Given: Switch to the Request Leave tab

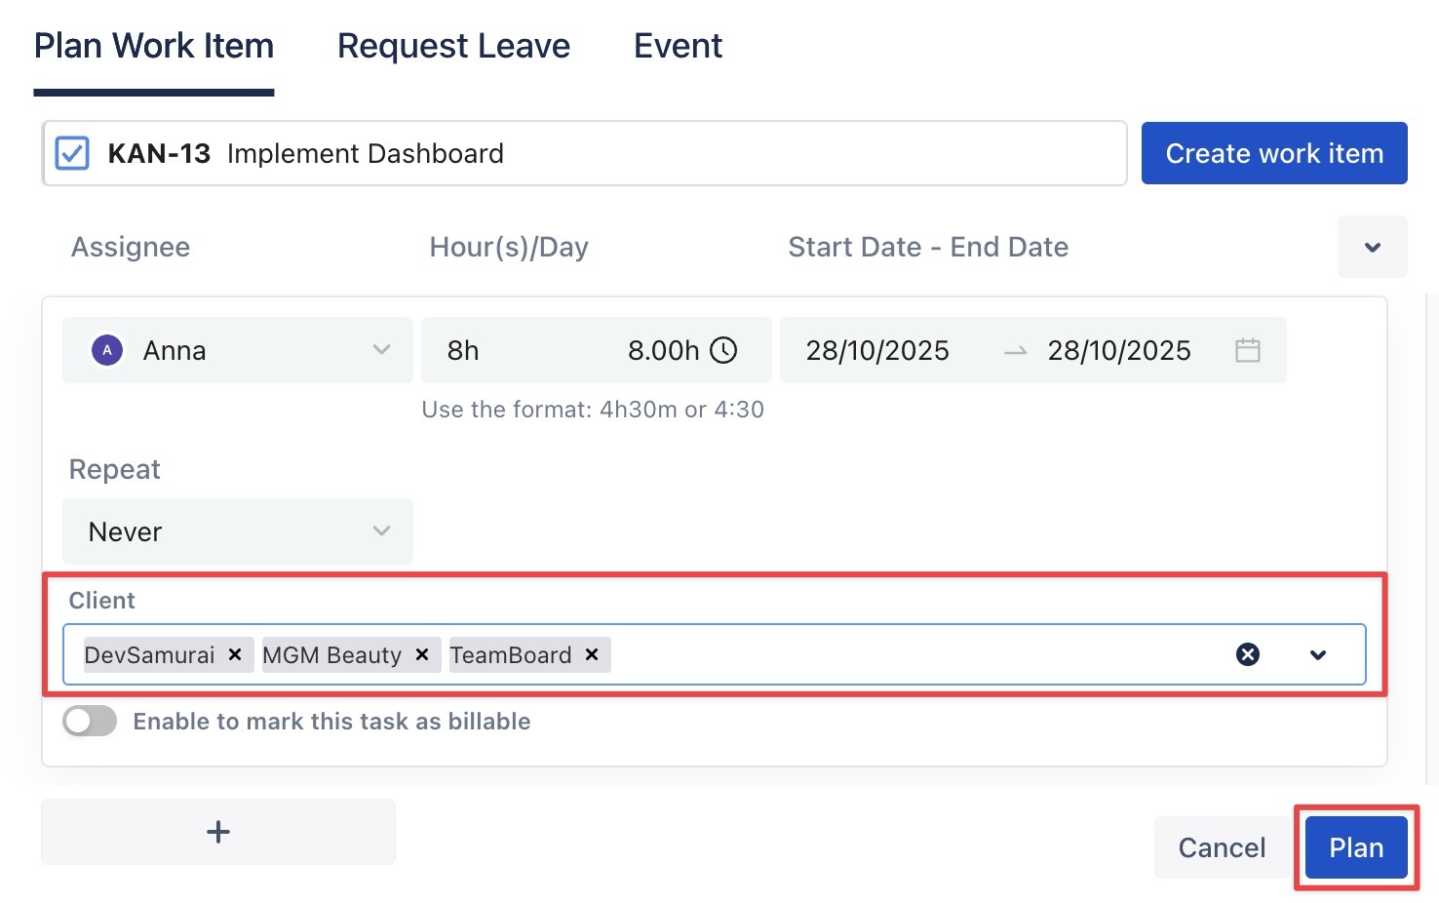Looking at the screenshot, I should tap(453, 46).
